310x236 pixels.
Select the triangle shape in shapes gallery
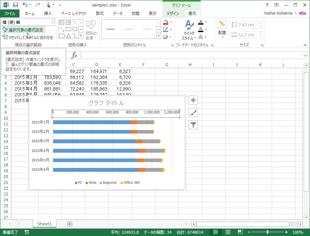68,36
